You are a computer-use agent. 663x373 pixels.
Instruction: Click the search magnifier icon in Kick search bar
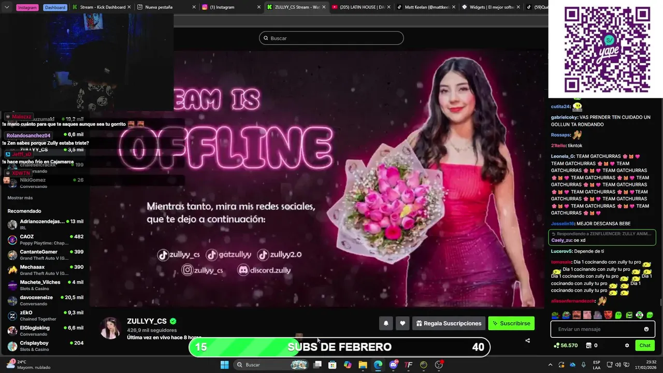click(266, 38)
